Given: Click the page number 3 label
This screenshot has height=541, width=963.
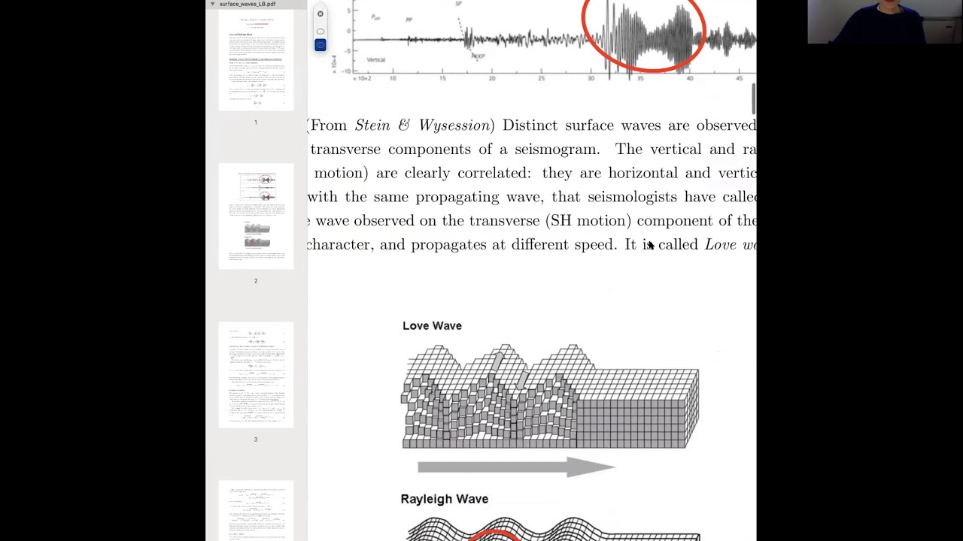Looking at the screenshot, I should (256, 440).
